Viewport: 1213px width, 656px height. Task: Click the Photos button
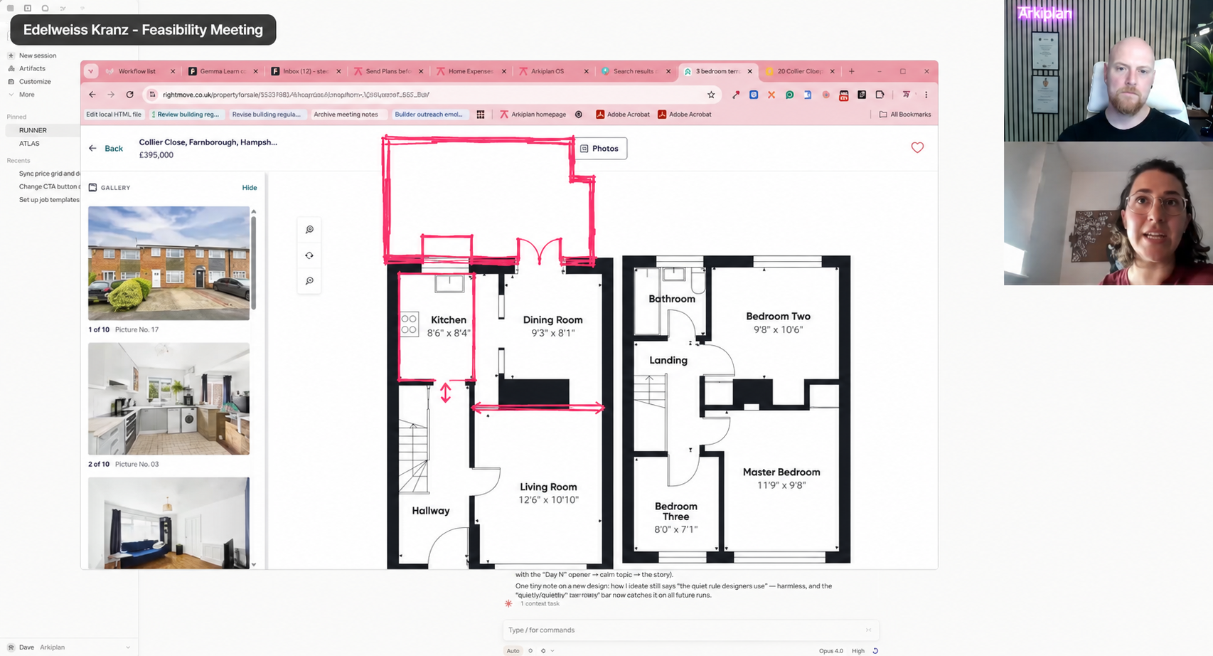600,148
